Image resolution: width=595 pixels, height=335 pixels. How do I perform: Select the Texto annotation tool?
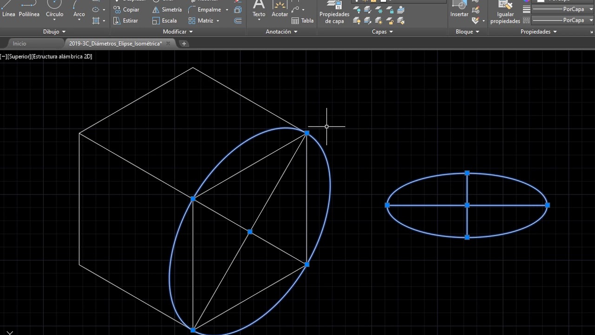tap(259, 9)
